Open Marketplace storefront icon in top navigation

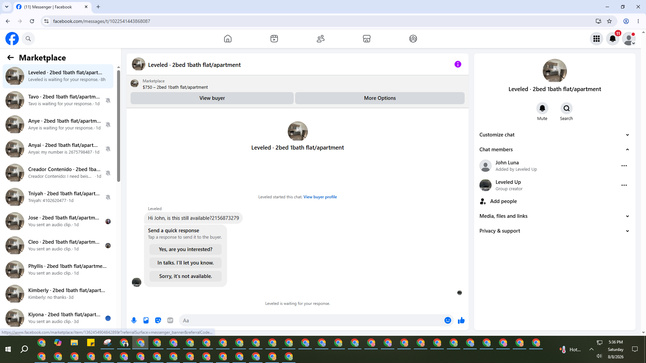coord(367,39)
